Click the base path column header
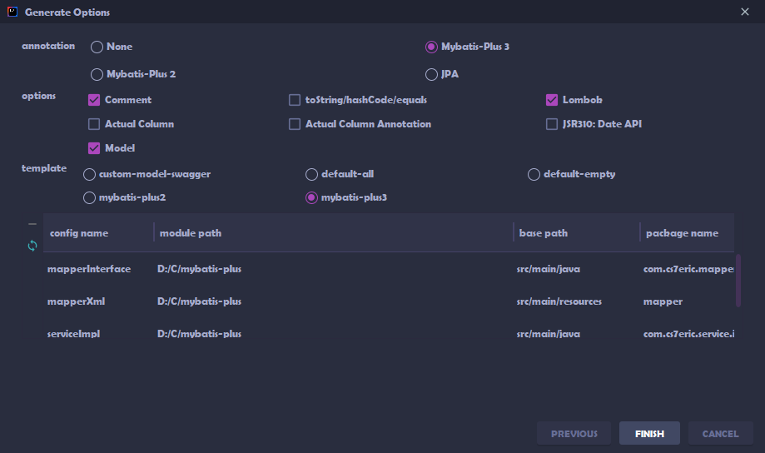 pyautogui.click(x=577, y=233)
